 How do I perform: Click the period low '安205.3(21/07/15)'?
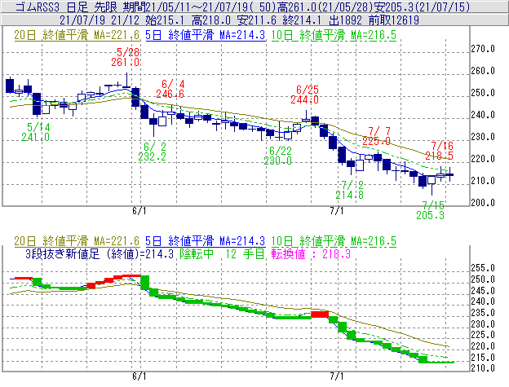point(422,7)
